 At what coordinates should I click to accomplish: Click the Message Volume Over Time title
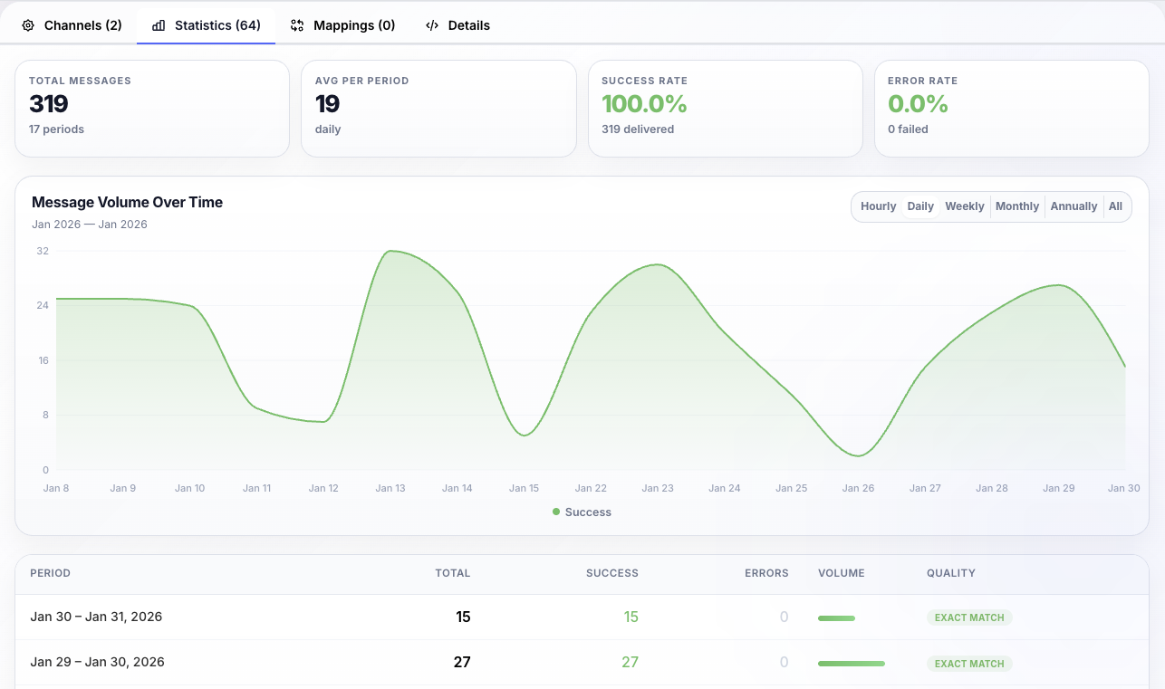pos(127,203)
